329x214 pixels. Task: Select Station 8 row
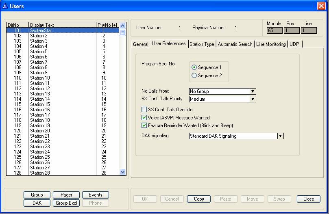(x=63, y=67)
